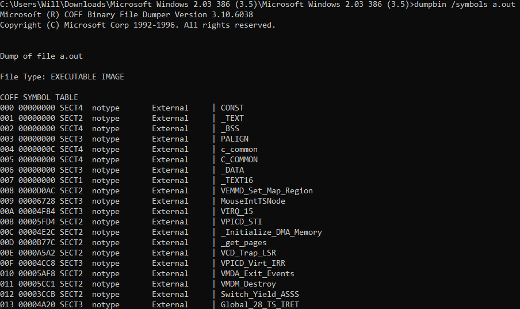The image size is (520, 309).
Task: Click the Global_28_TS_IRET symbol
Action: pos(259,304)
